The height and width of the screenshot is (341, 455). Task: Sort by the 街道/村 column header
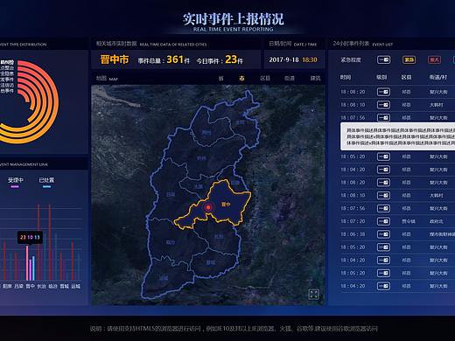click(x=438, y=77)
